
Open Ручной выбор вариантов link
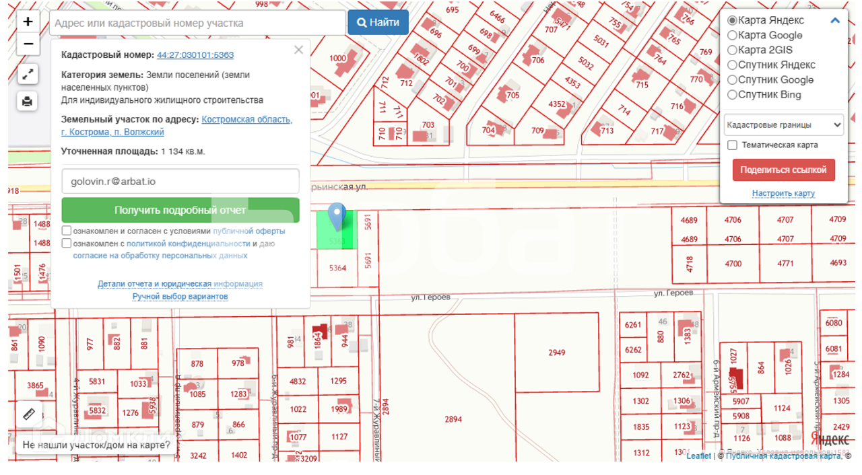pyautogui.click(x=180, y=296)
